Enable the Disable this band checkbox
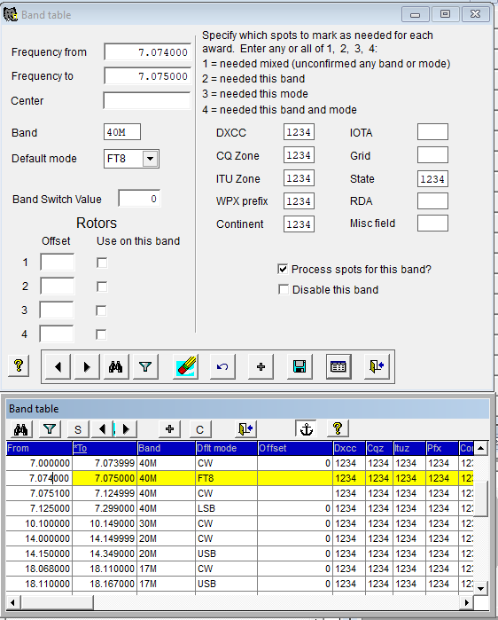The width and height of the screenshot is (498, 620). 284,289
